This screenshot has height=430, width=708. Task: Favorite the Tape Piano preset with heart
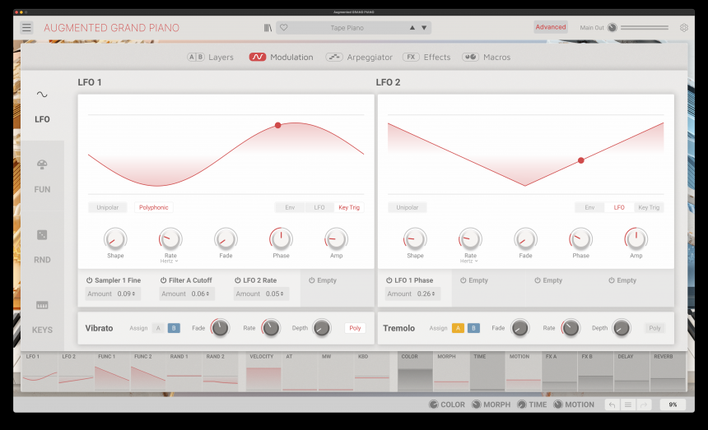[283, 27]
